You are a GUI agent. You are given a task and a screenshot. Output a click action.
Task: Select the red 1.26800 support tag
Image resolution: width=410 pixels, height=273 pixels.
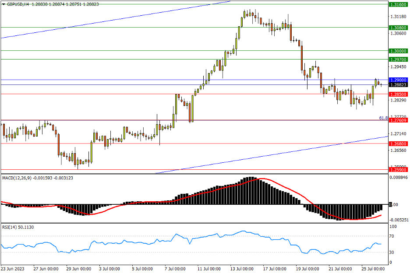pyautogui.click(x=398, y=143)
